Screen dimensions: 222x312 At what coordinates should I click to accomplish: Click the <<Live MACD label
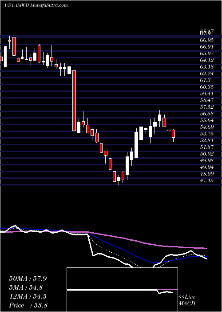click(187, 300)
